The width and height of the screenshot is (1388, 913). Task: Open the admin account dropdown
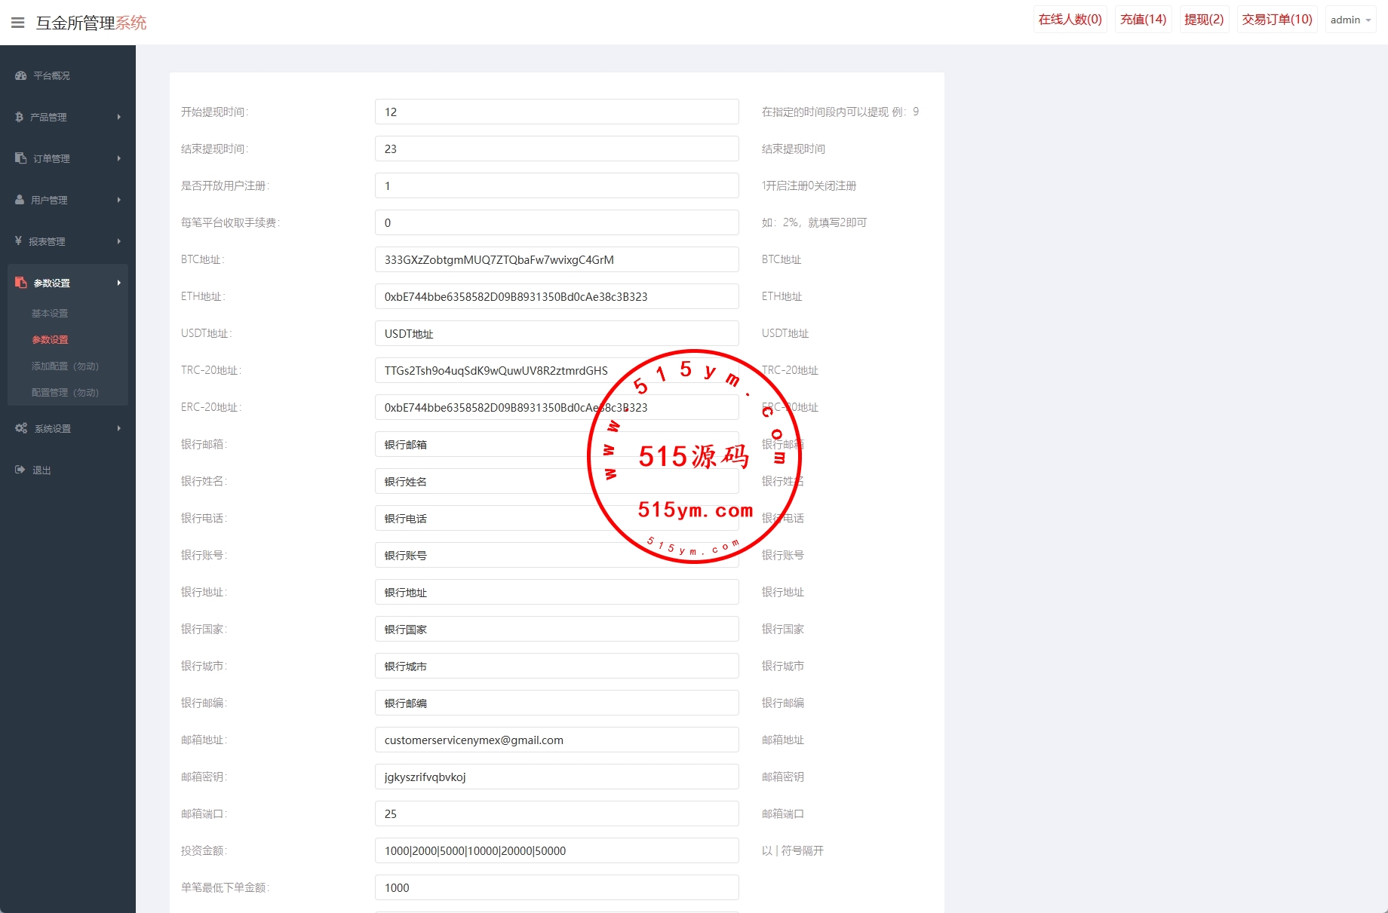1350,20
